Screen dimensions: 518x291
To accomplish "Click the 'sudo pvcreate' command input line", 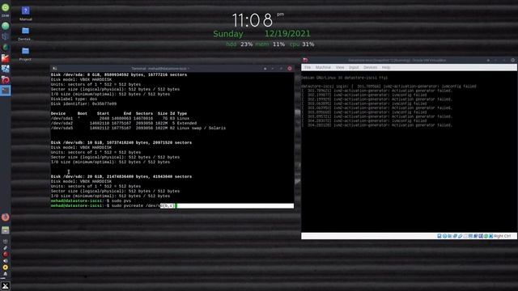I will coord(172,205).
